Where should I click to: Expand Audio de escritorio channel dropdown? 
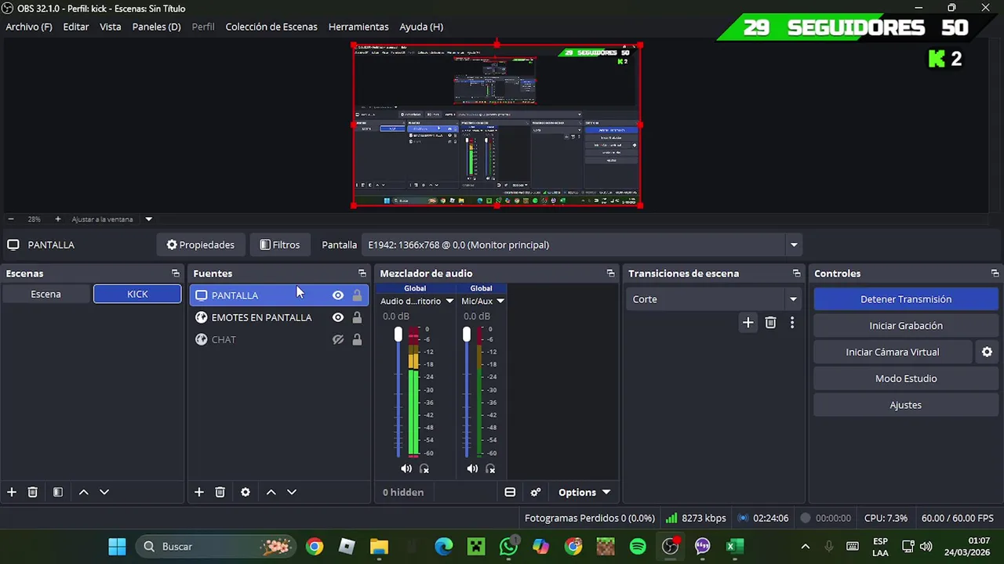(x=449, y=302)
